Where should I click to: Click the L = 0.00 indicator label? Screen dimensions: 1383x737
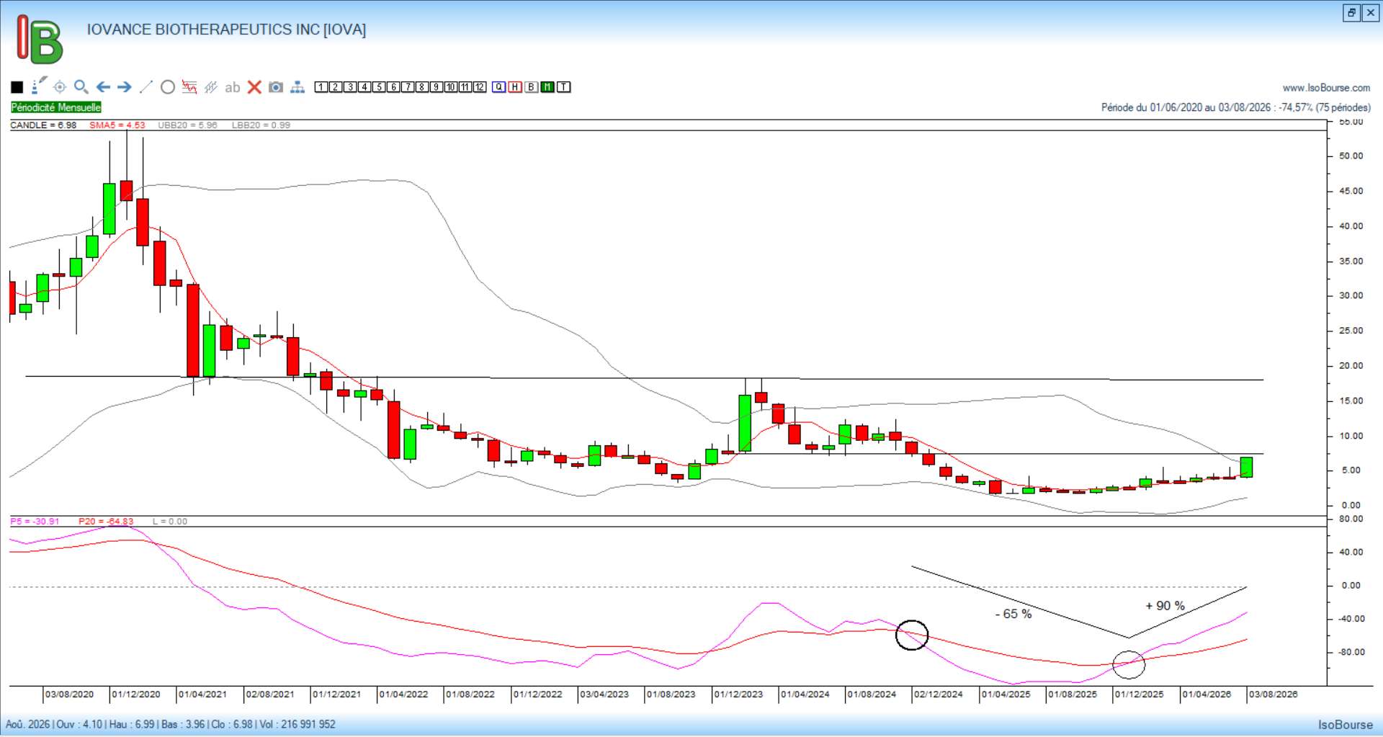(x=170, y=522)
